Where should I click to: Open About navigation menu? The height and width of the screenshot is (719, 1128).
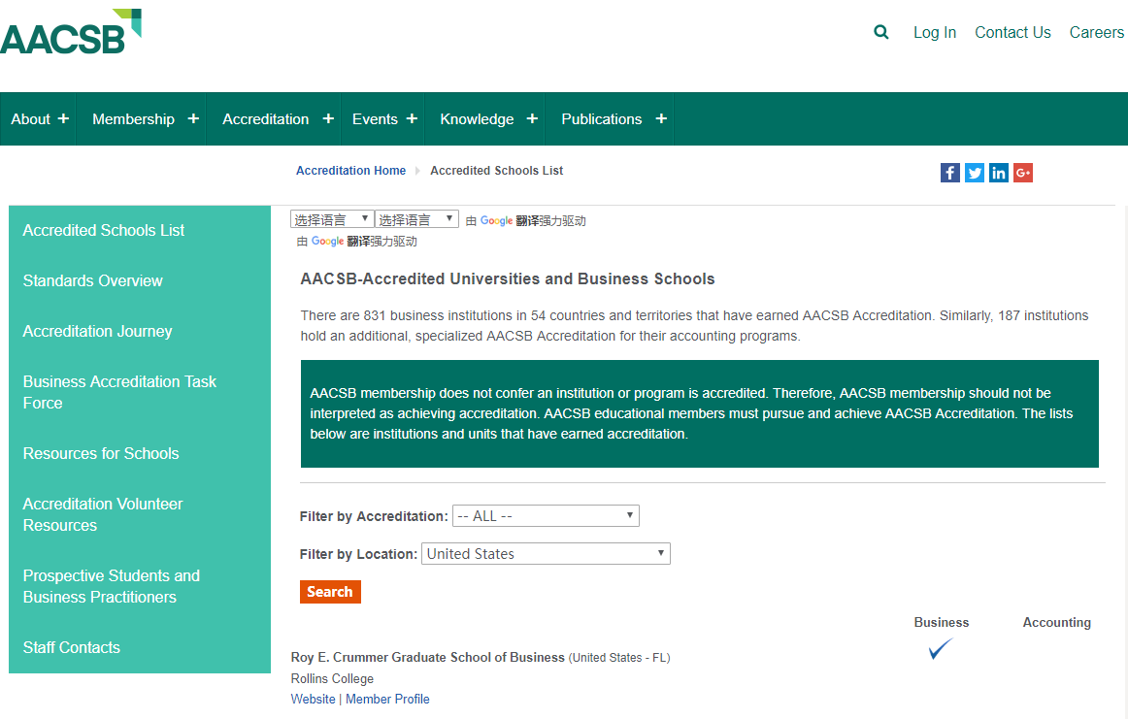click(x=31, y=119)
